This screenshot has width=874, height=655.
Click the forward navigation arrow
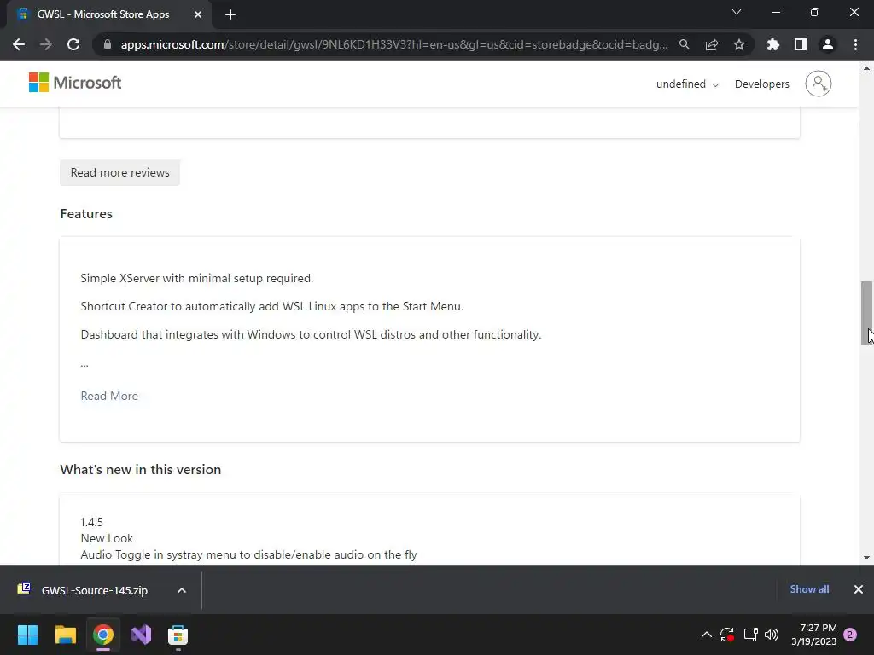click(x=46, y=44)
